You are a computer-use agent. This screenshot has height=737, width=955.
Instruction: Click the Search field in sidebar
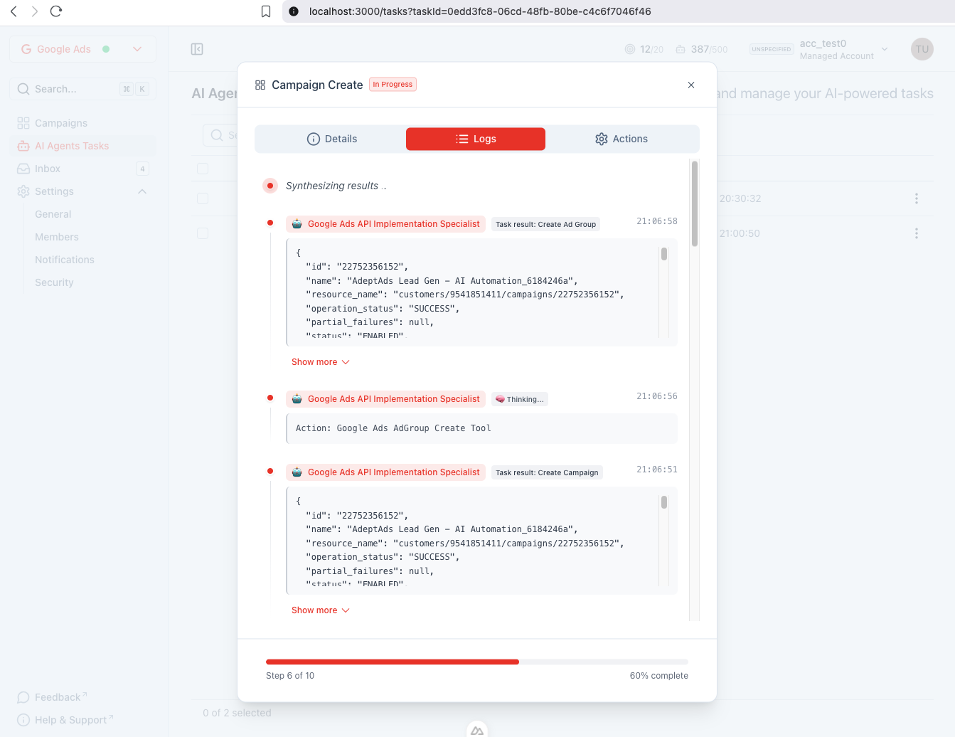pyautogui.click(x=83, y=89)
